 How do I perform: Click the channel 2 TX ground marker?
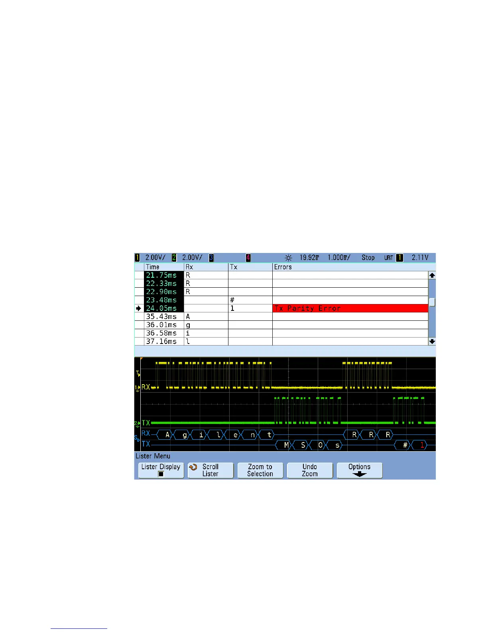(x=137, y=423)
